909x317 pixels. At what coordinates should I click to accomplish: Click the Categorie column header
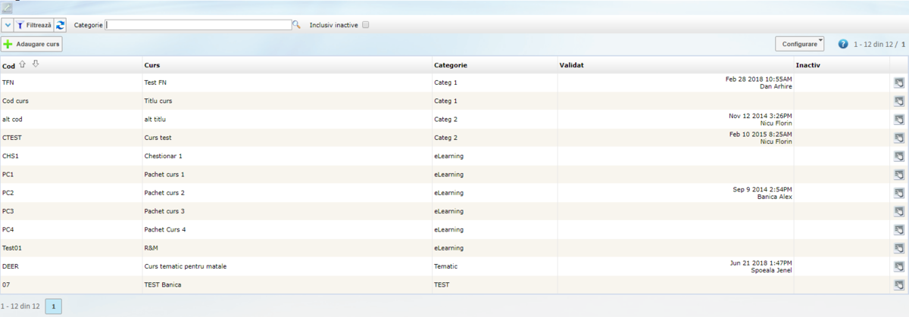450,66
